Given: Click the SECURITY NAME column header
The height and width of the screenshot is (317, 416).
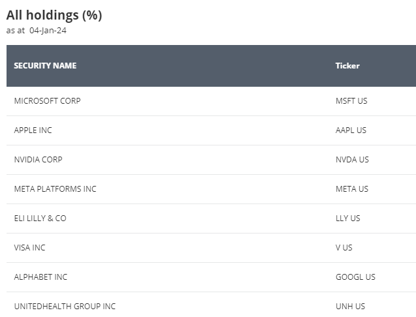Looking at the screenshot, I should [45, 66].
